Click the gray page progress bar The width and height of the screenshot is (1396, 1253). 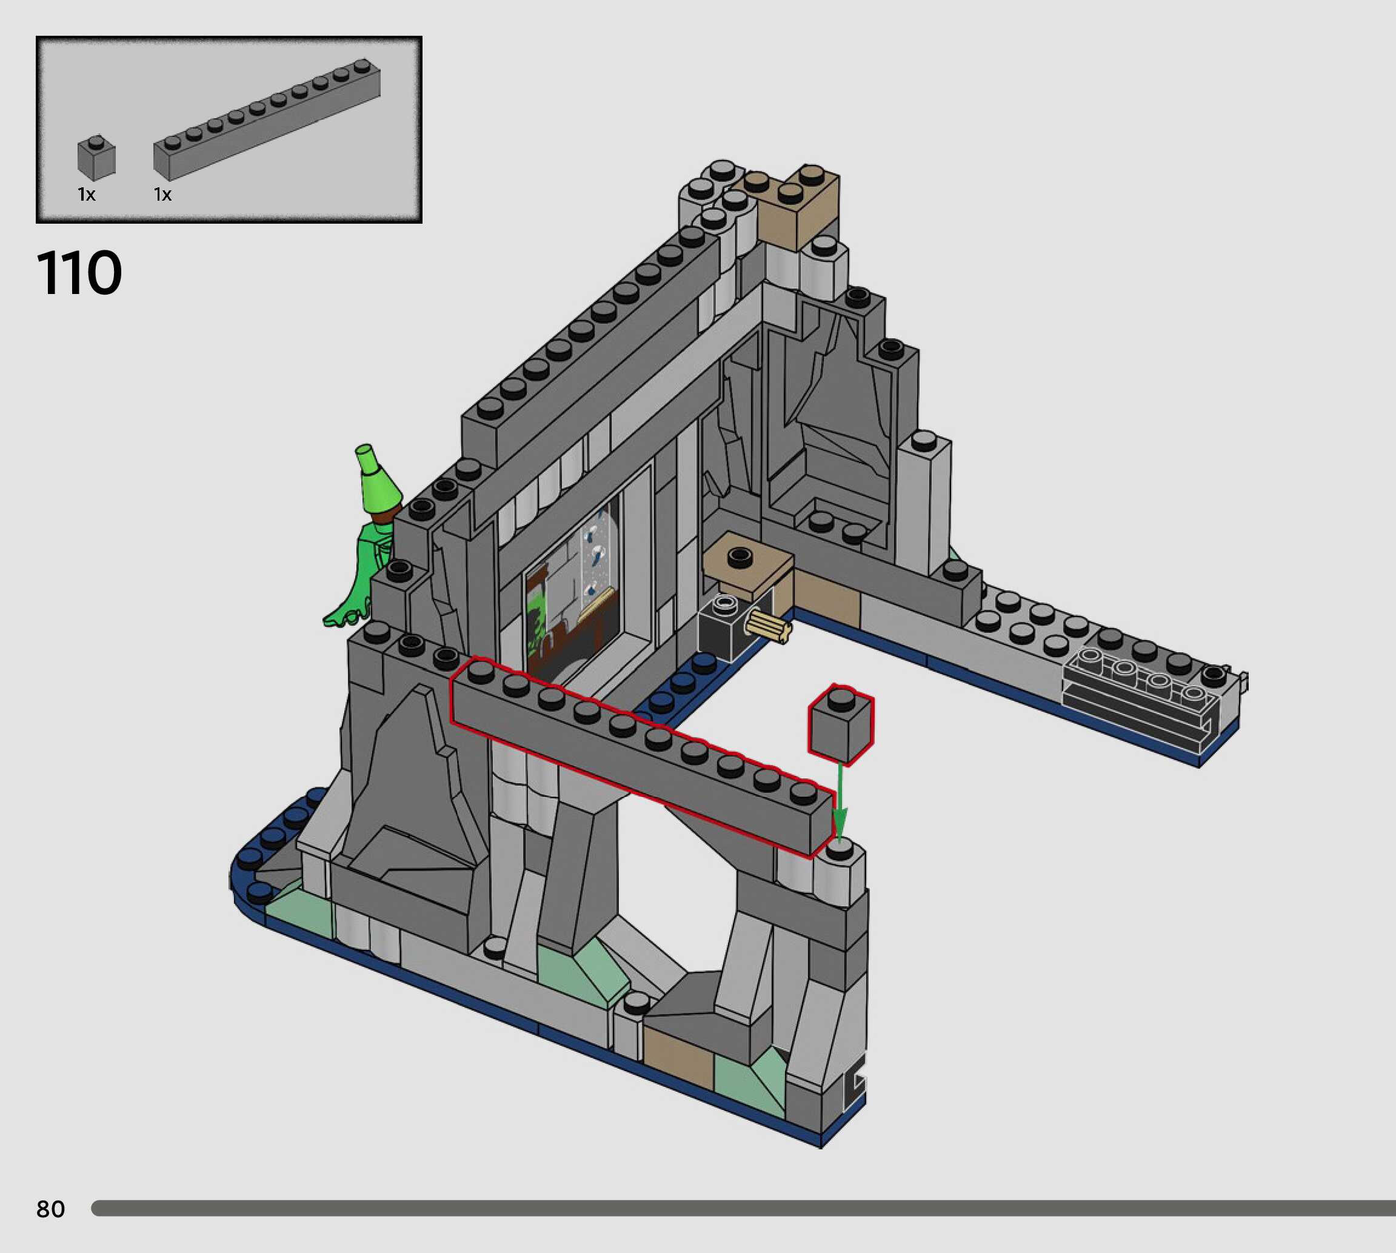tap(743, 1208)
